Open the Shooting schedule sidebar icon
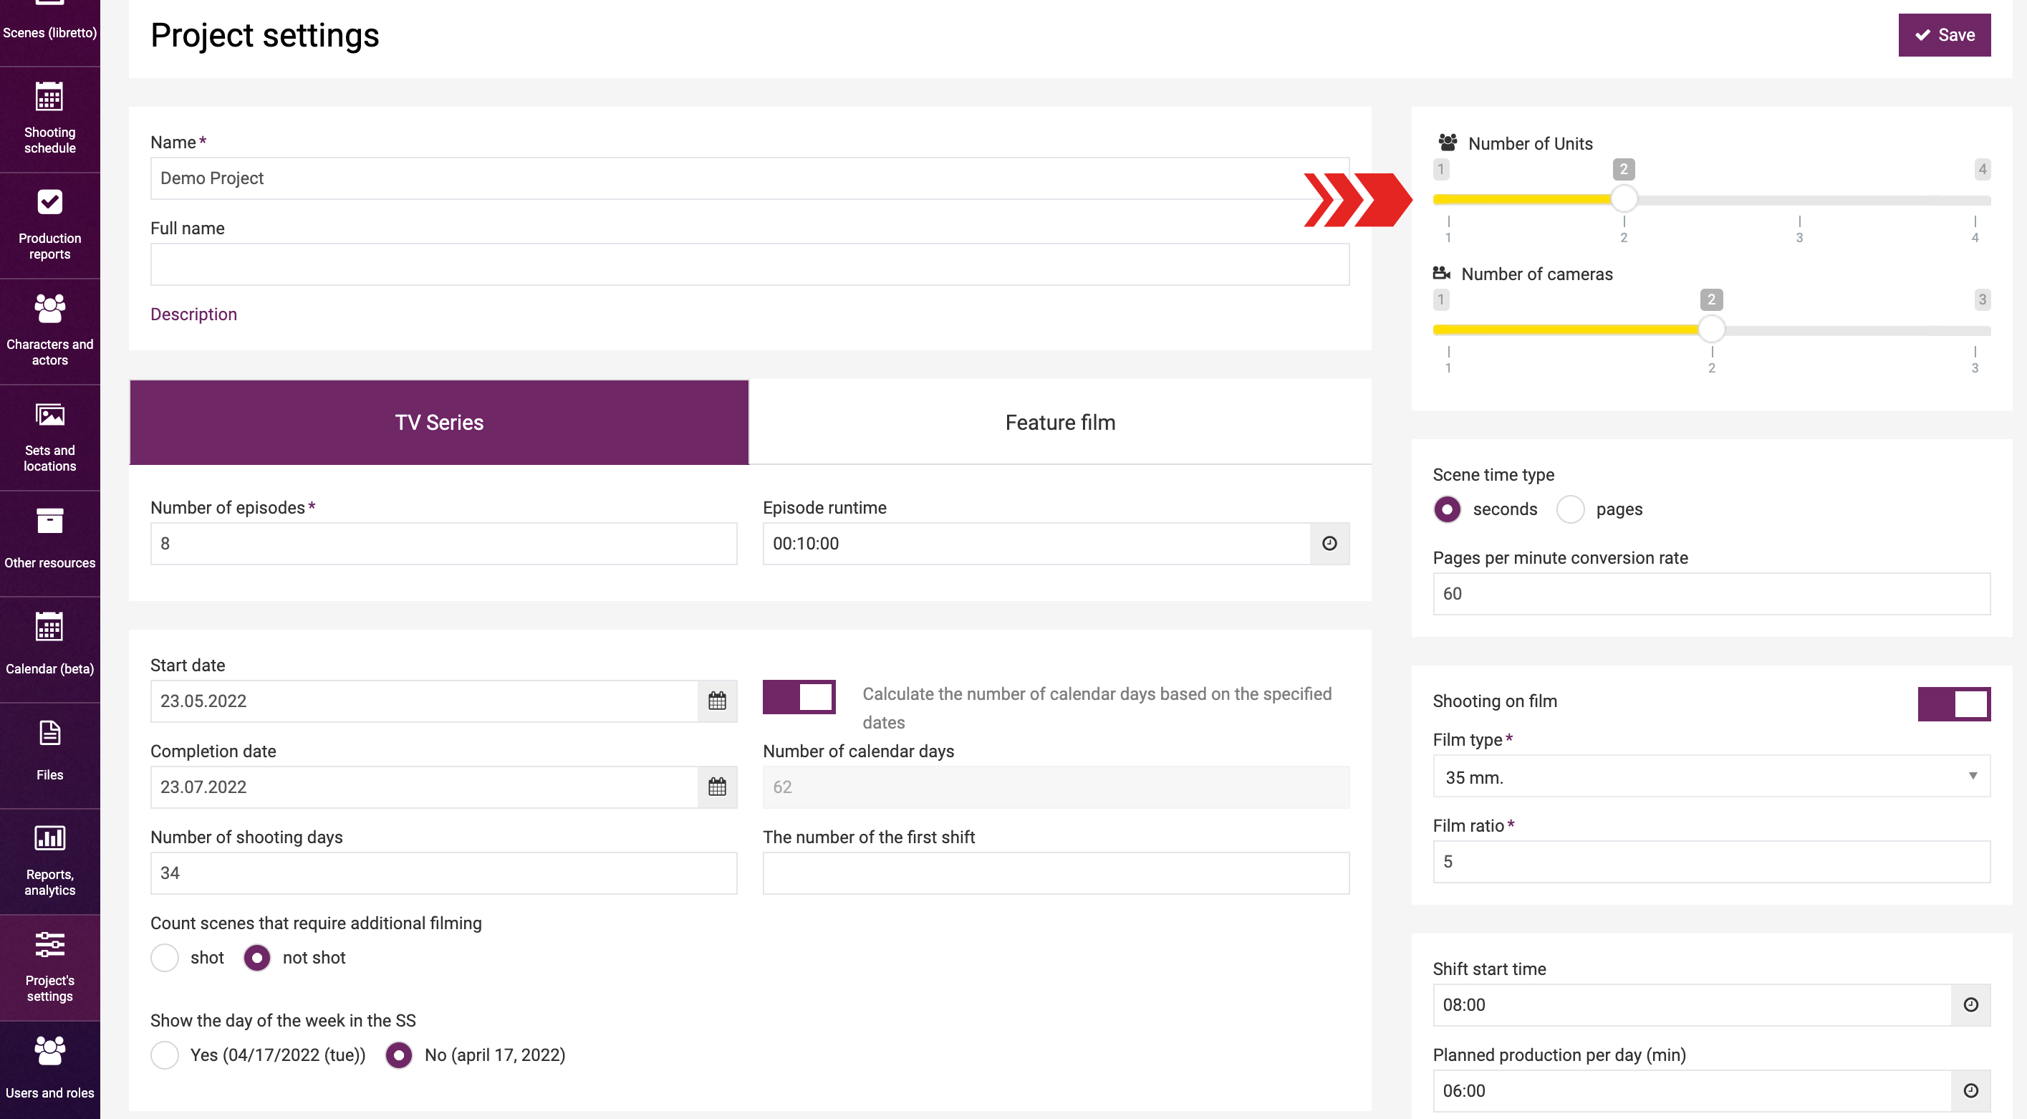This screenshot has width=2027, height=1119. pyautogui.click(x=49, y=97)
